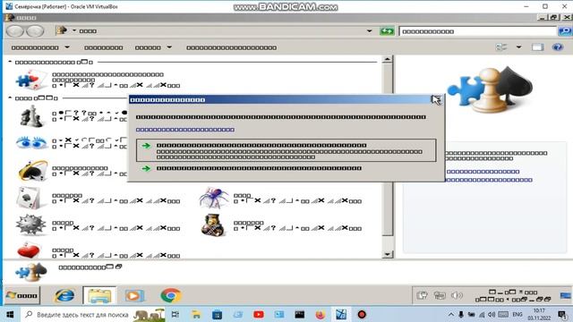The image size is (573, 322).
Task: Toggle the preview pane button
Action: 537,47
